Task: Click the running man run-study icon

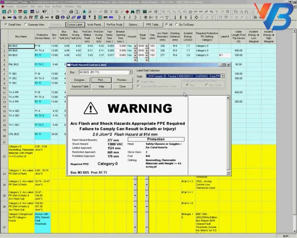Action: click(84, 12)
